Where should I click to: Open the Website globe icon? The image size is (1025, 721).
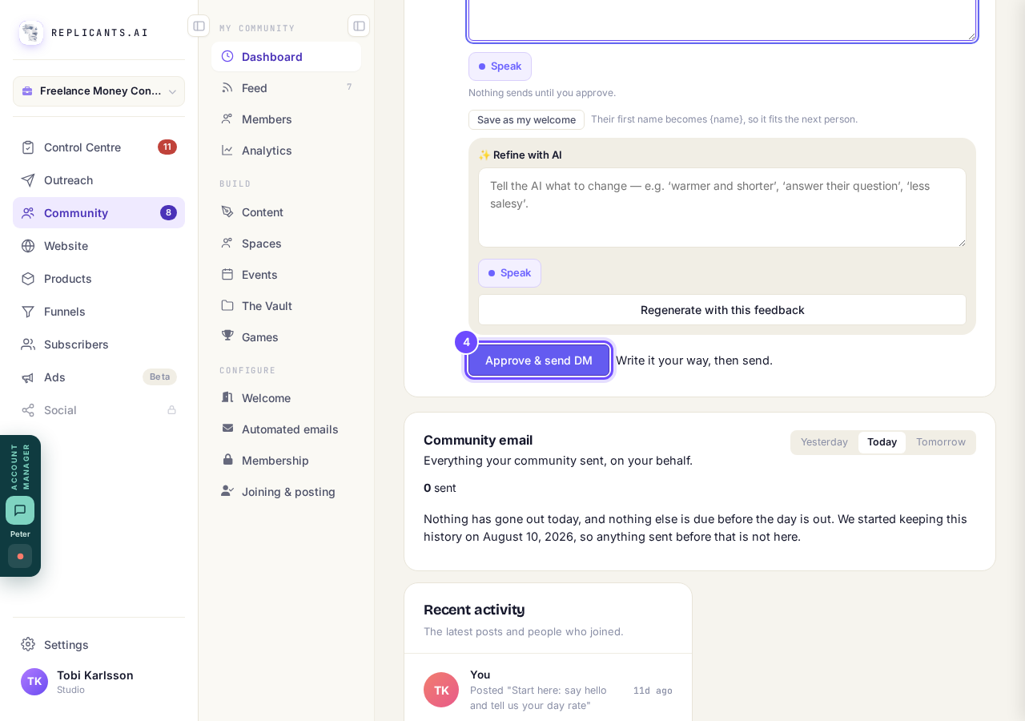(28, 246)
